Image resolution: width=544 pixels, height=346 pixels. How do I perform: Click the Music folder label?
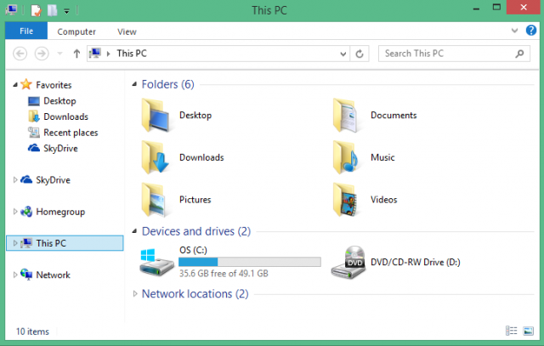tap(382, 157)
